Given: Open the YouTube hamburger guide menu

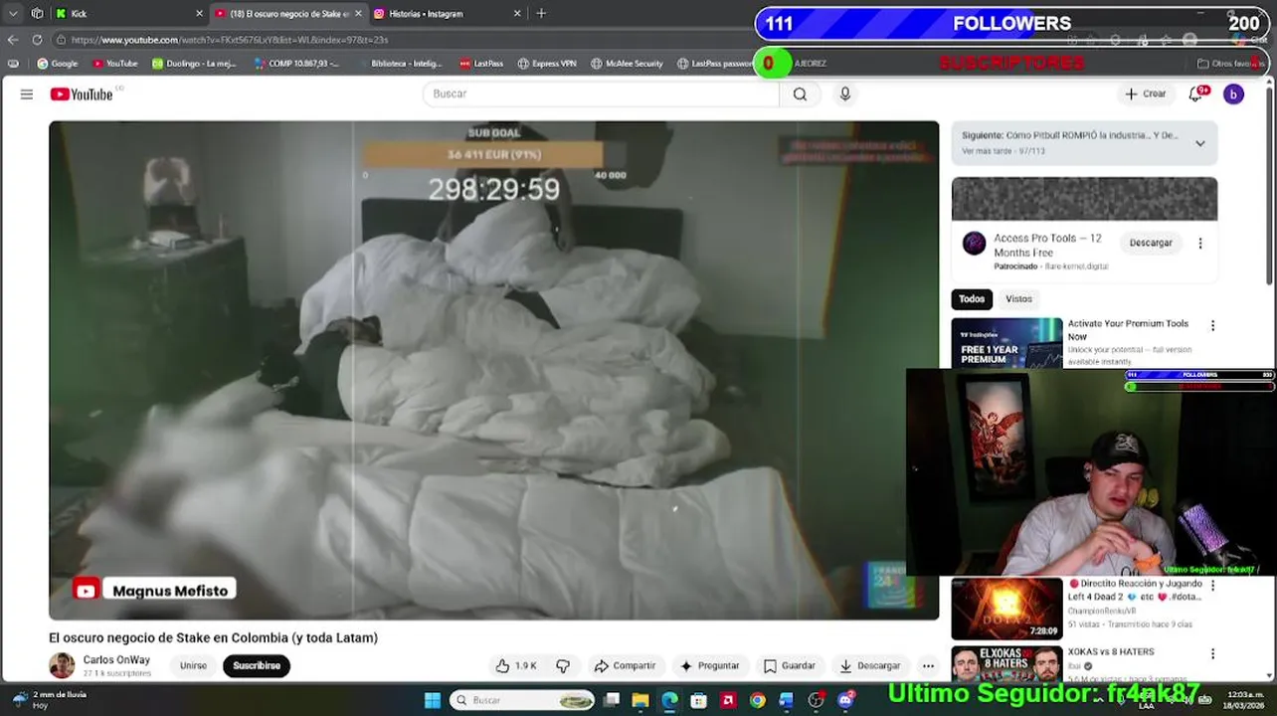Looking at the screenshot, I should (x=27, y=94).
